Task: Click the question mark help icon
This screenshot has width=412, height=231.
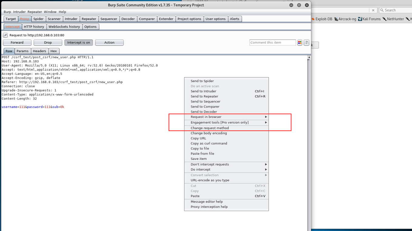Action: tap(306, 43)
